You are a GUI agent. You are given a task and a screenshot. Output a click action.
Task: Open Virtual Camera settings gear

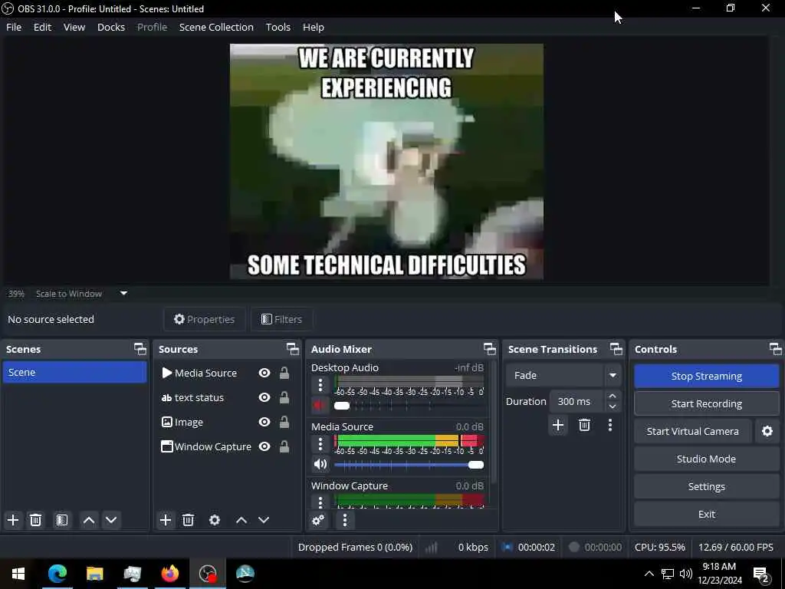click(x=767, y=431)
